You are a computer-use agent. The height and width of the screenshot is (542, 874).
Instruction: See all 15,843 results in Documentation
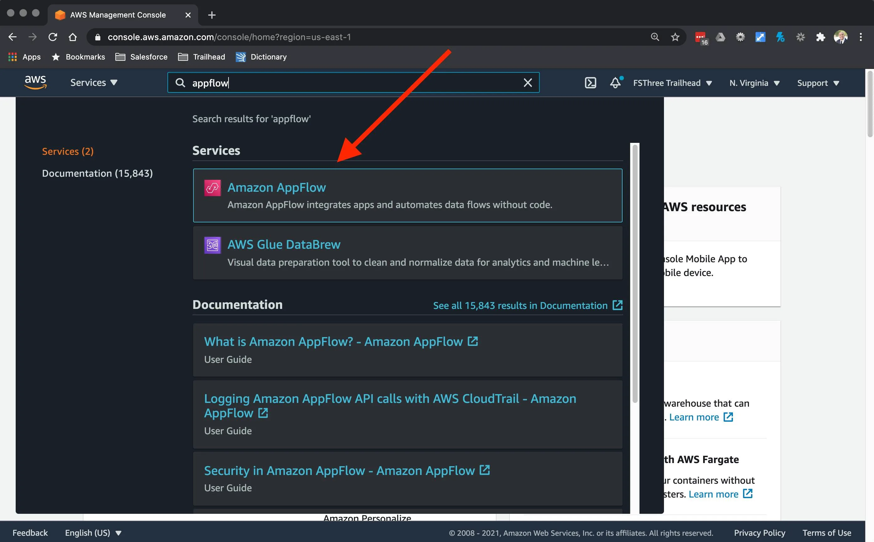coord(527,305)
